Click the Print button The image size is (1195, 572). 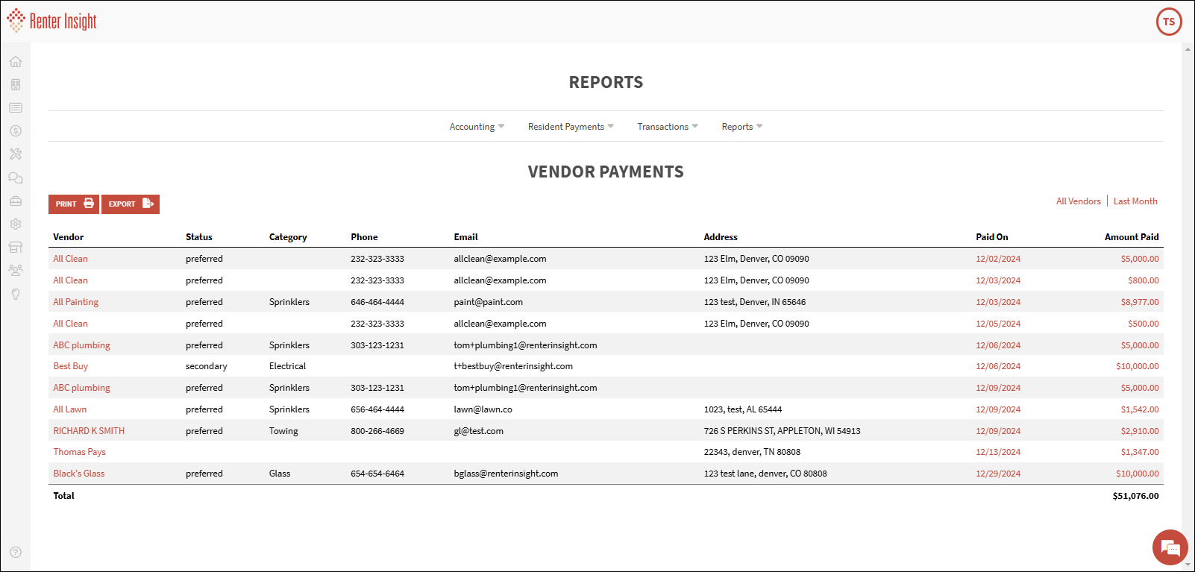pos(74,204)
